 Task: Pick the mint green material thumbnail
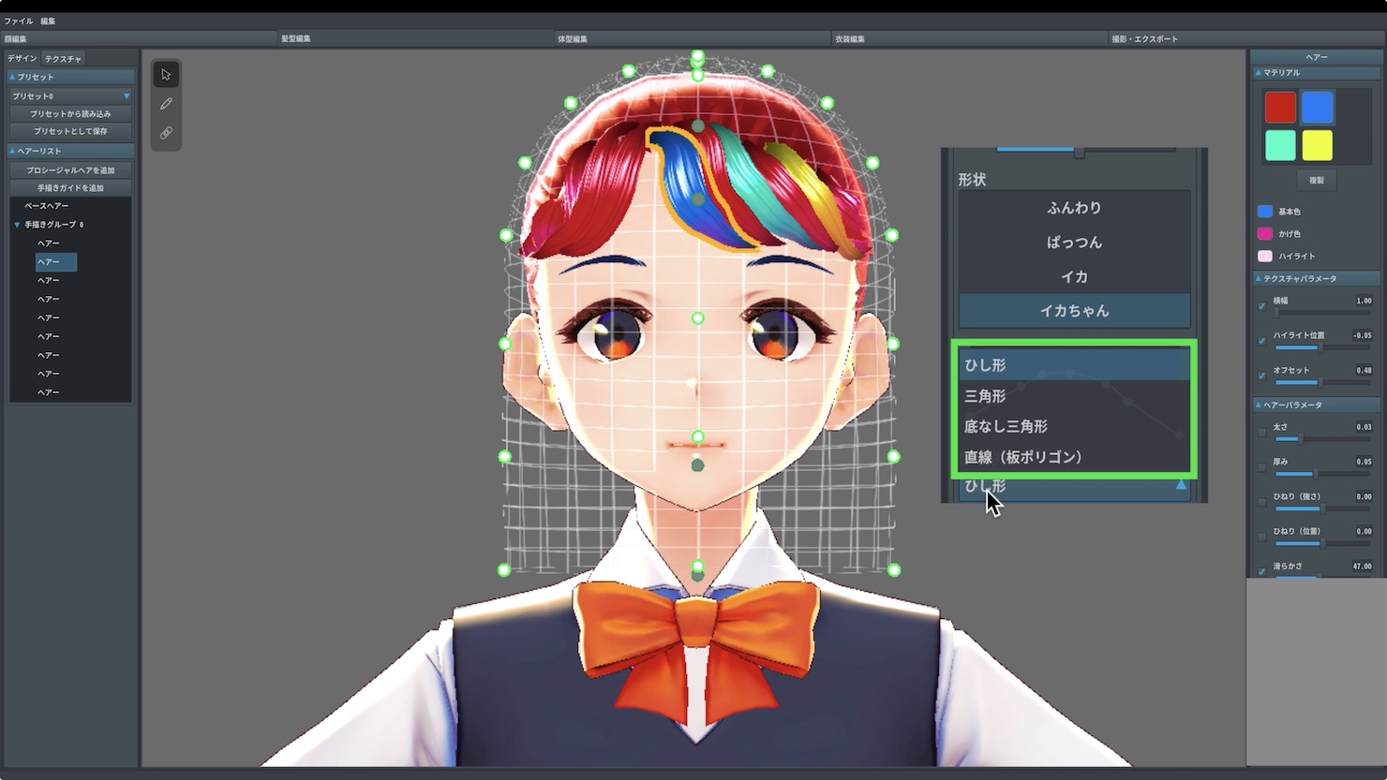coord(1280,145)
